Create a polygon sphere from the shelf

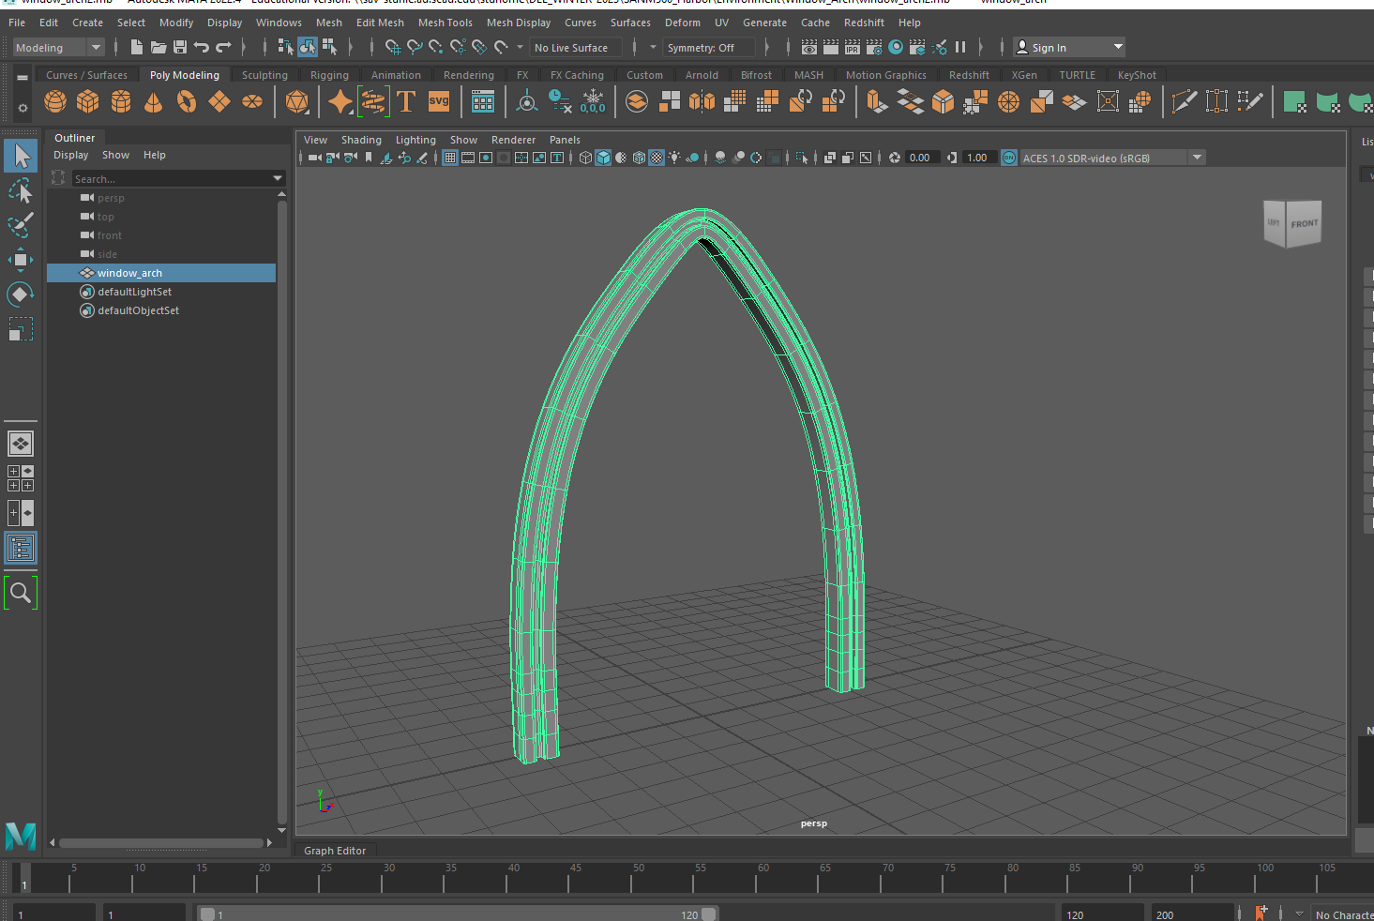[55, 101]
